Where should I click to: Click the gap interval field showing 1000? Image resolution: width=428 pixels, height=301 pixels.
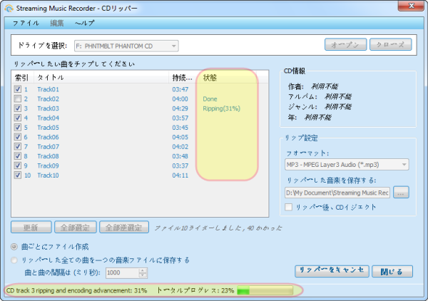pyautogui.click(x=122, y=272)
